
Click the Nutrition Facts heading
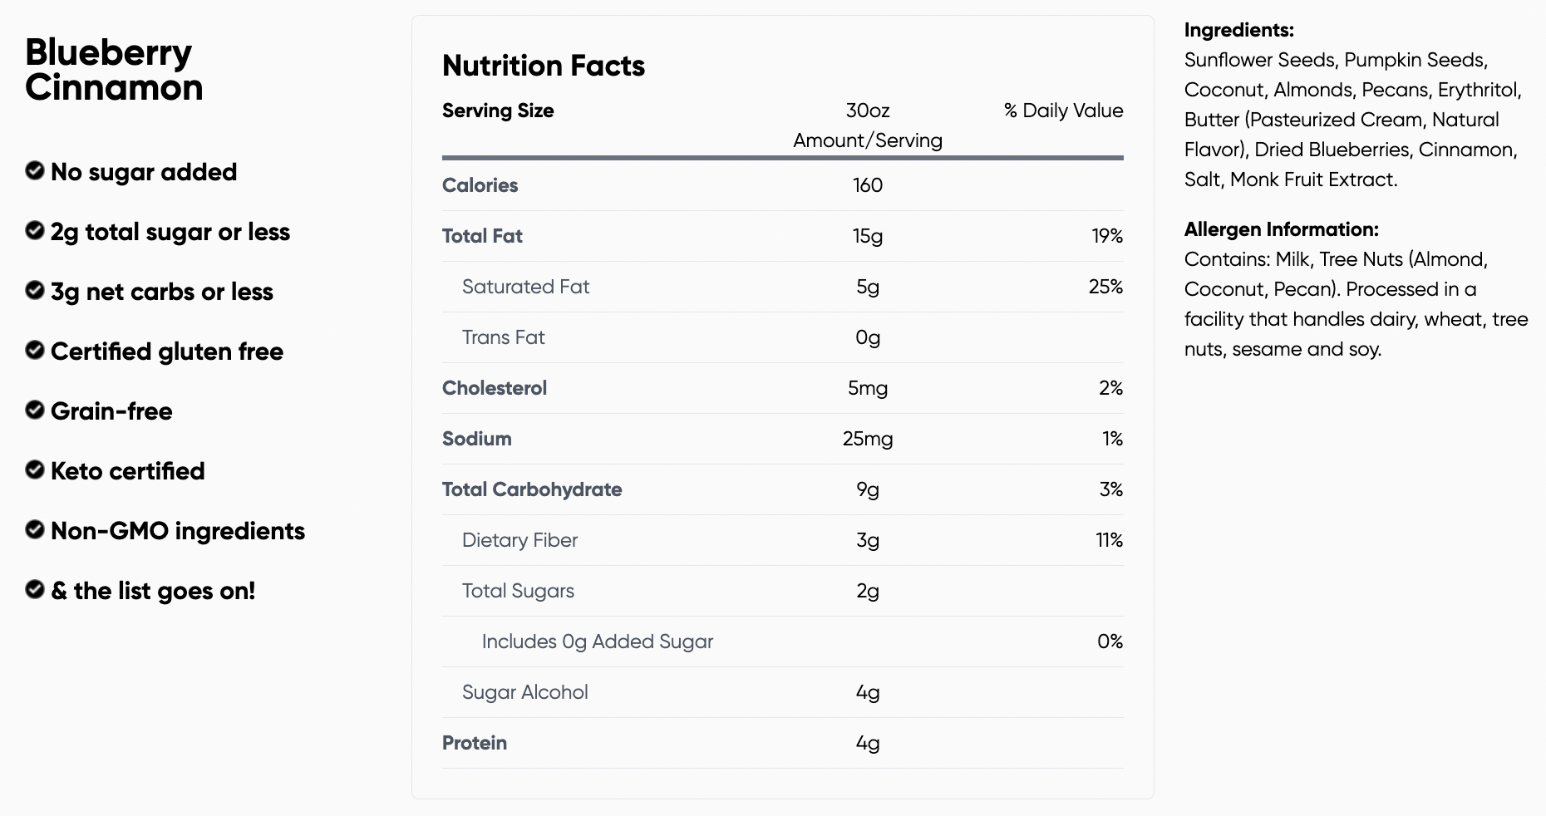coord(544,66)
